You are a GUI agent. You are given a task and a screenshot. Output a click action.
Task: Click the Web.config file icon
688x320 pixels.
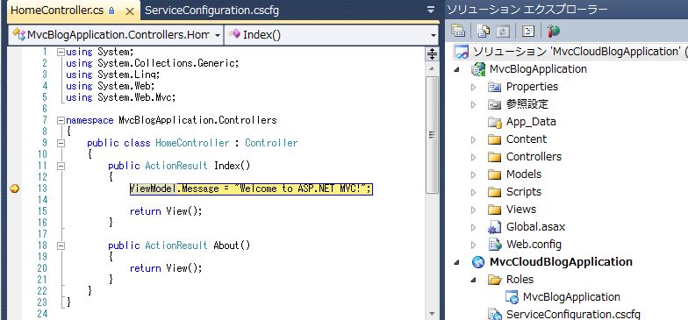pos(495,244)
